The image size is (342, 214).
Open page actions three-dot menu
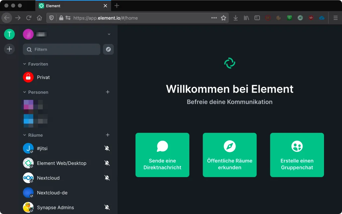pyautogui.click(x=214, y=18)
